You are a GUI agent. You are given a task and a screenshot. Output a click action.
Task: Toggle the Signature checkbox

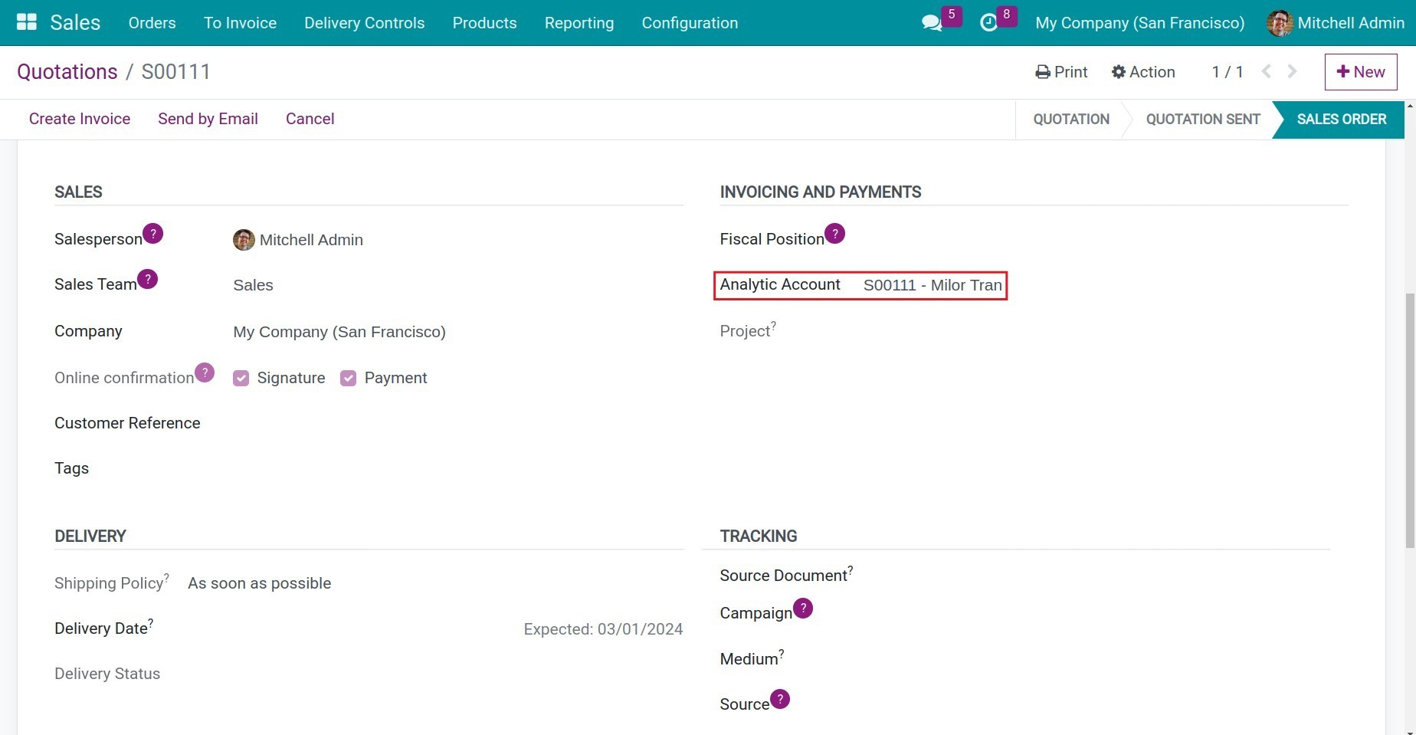pyautogui.click(x=241, y=378)
